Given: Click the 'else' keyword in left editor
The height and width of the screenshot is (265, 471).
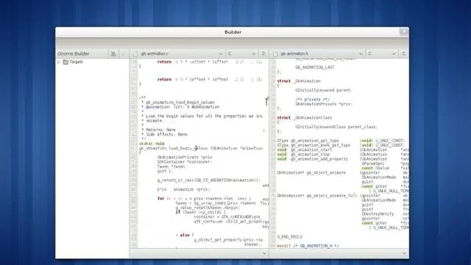Looking at the screenshot, I should click(x=185, y=236).
